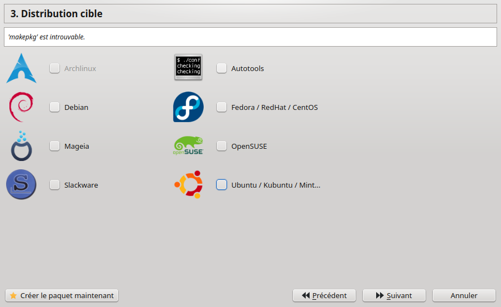Toggle the Archlinux checkbox
Viewport: 501px width, 307px height.
[x=54, y=68]
